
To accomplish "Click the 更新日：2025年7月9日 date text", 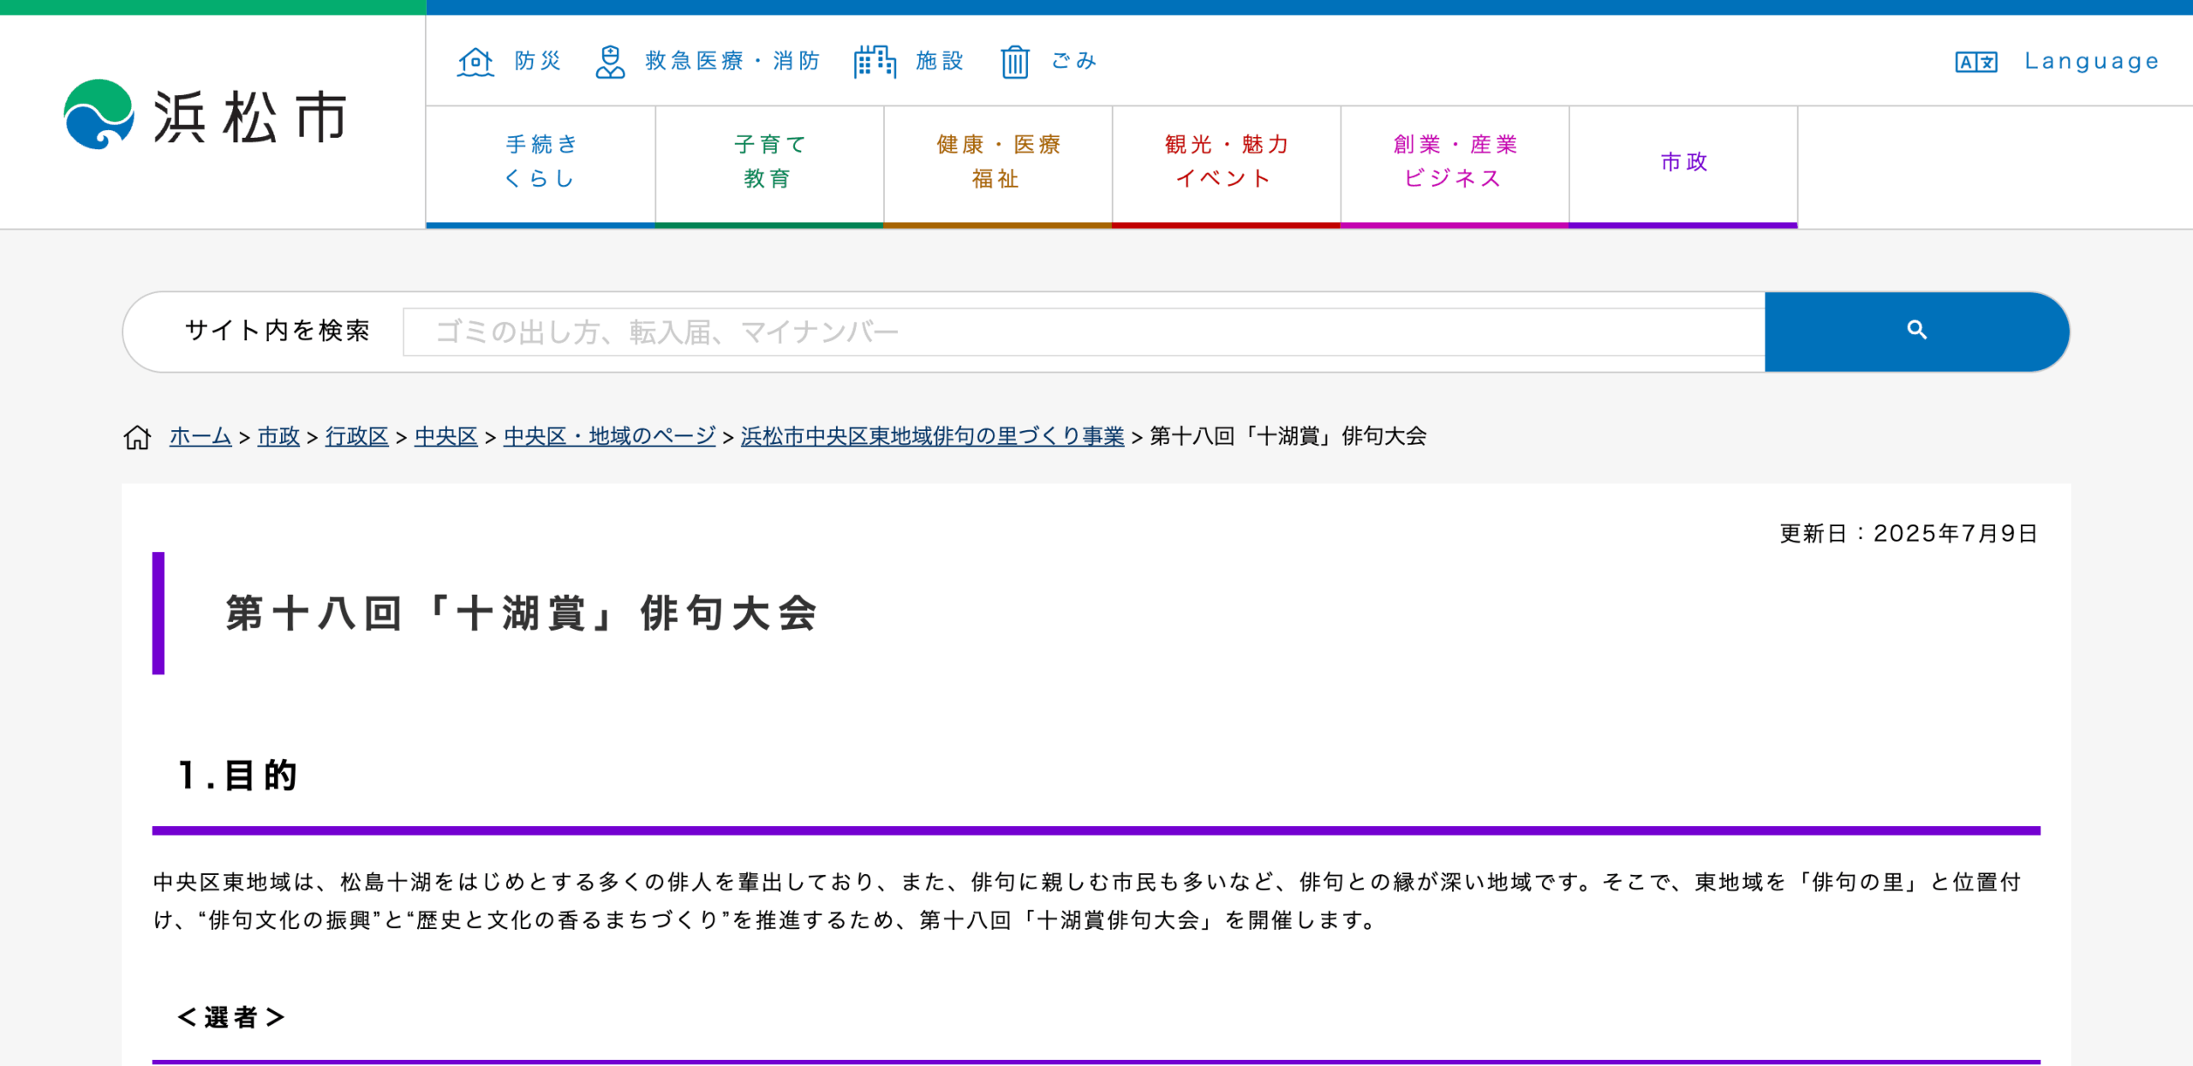I will [x=1909, y=533].
